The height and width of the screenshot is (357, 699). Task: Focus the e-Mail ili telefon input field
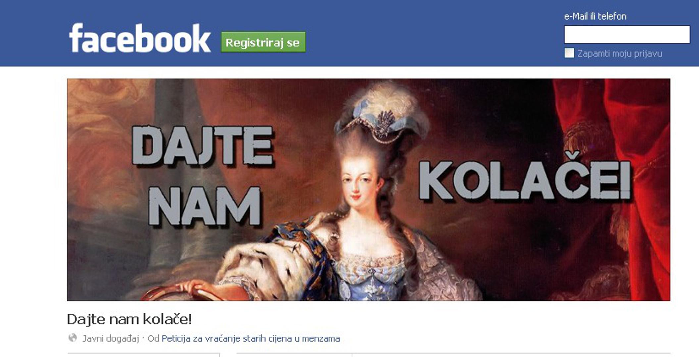(x=627, y=35)
